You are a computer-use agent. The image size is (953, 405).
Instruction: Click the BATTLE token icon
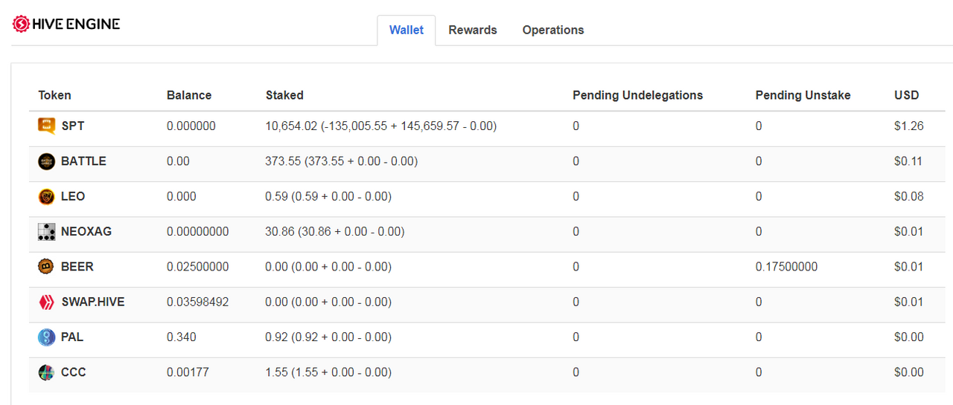pyautogui.click(x=46, y=161)
